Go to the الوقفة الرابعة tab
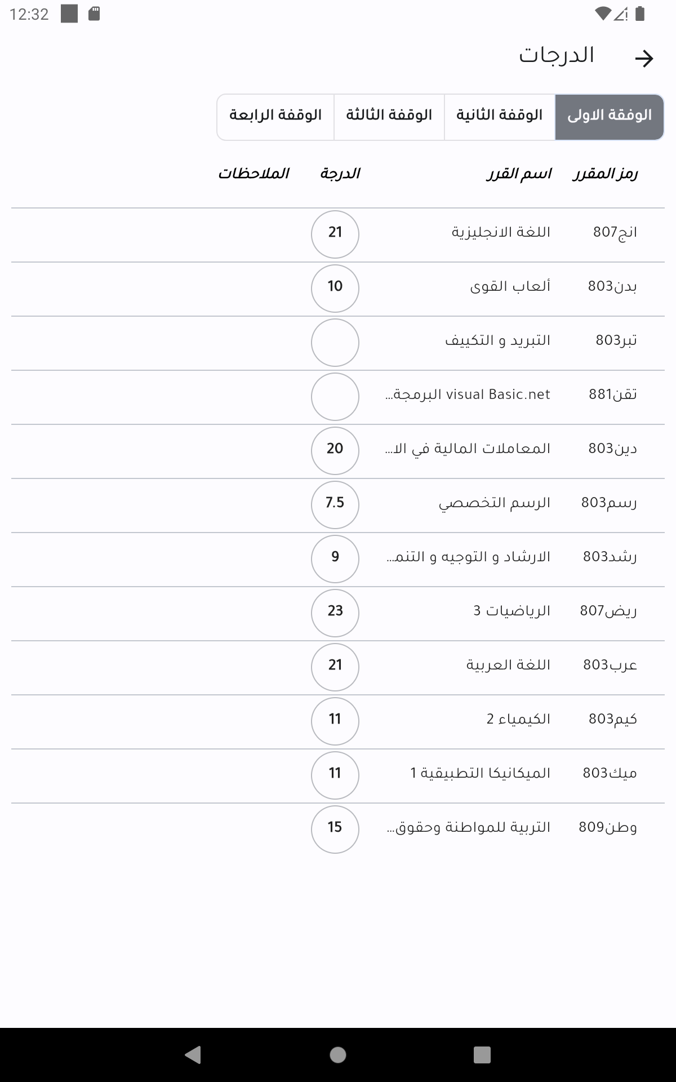The height and width of the screenshot is (1082, 676). tap(275, 117)
